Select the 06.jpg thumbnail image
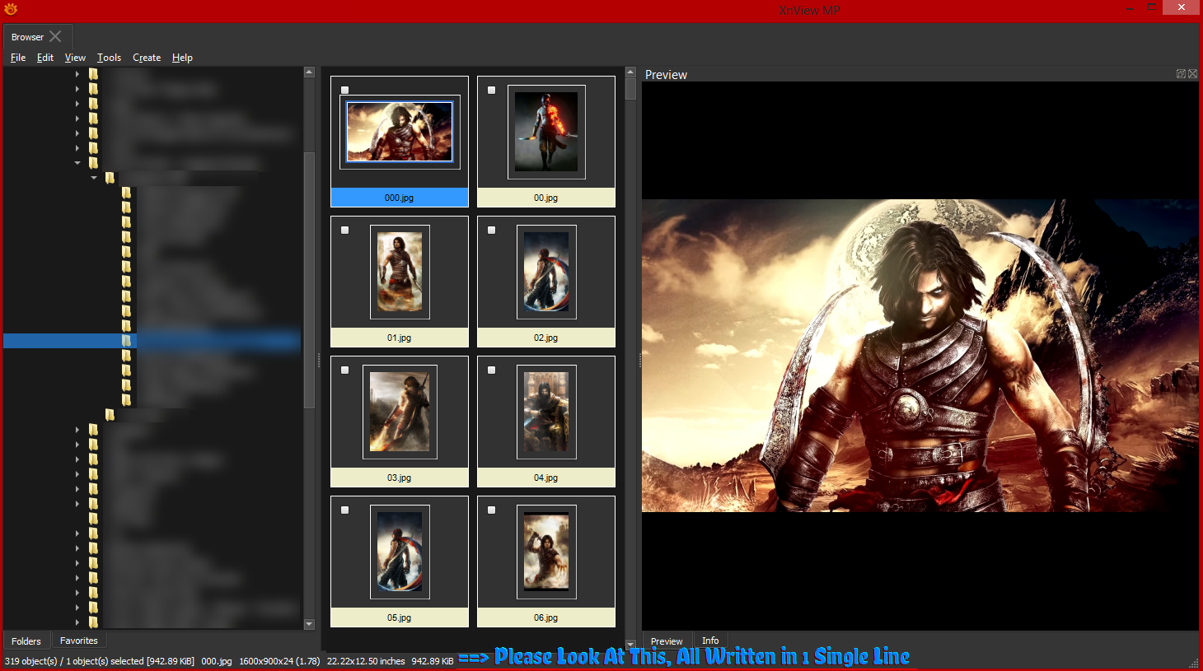 [546, 552]
